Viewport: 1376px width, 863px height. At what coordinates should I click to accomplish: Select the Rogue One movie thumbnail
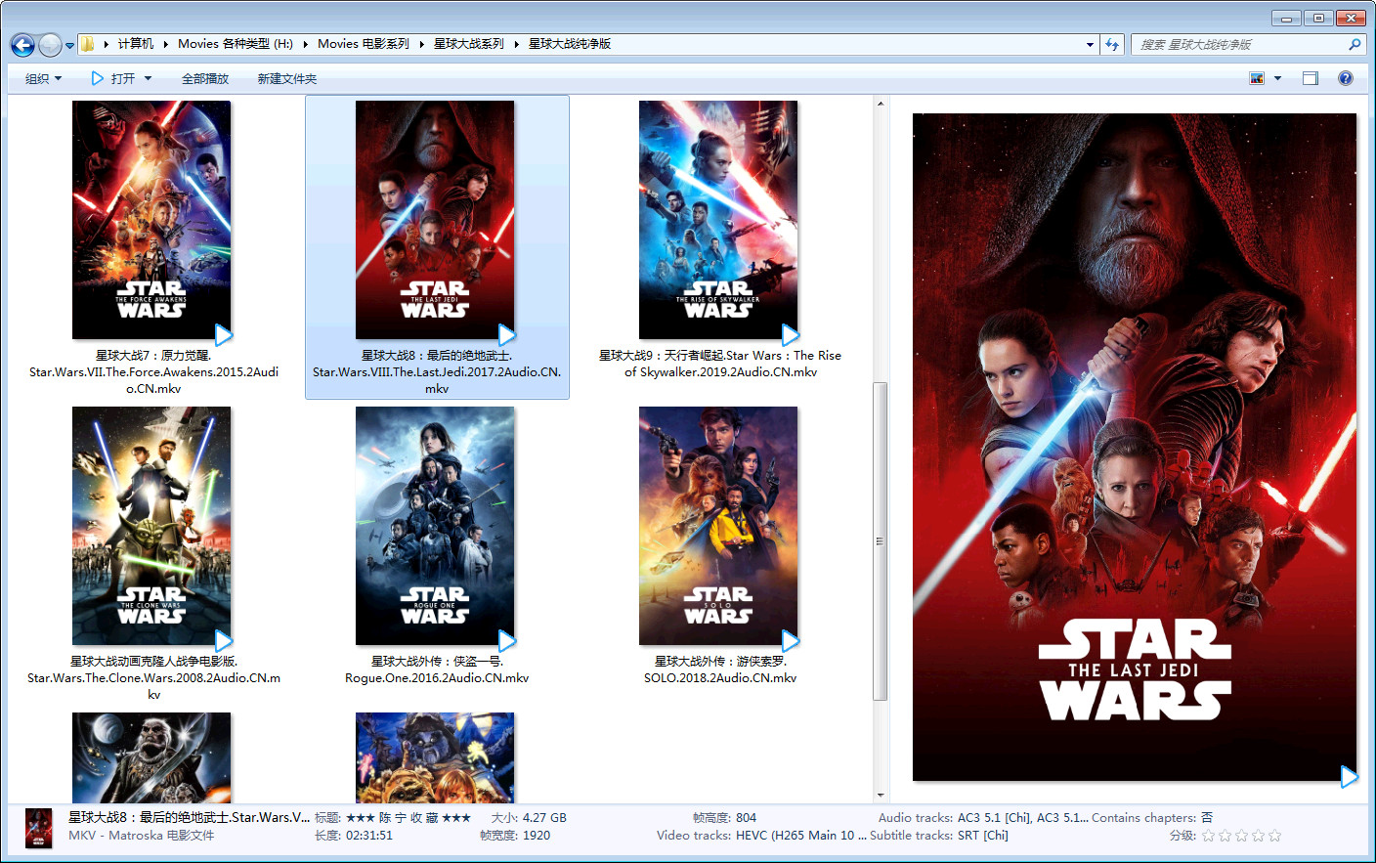[x=435, y=526]
